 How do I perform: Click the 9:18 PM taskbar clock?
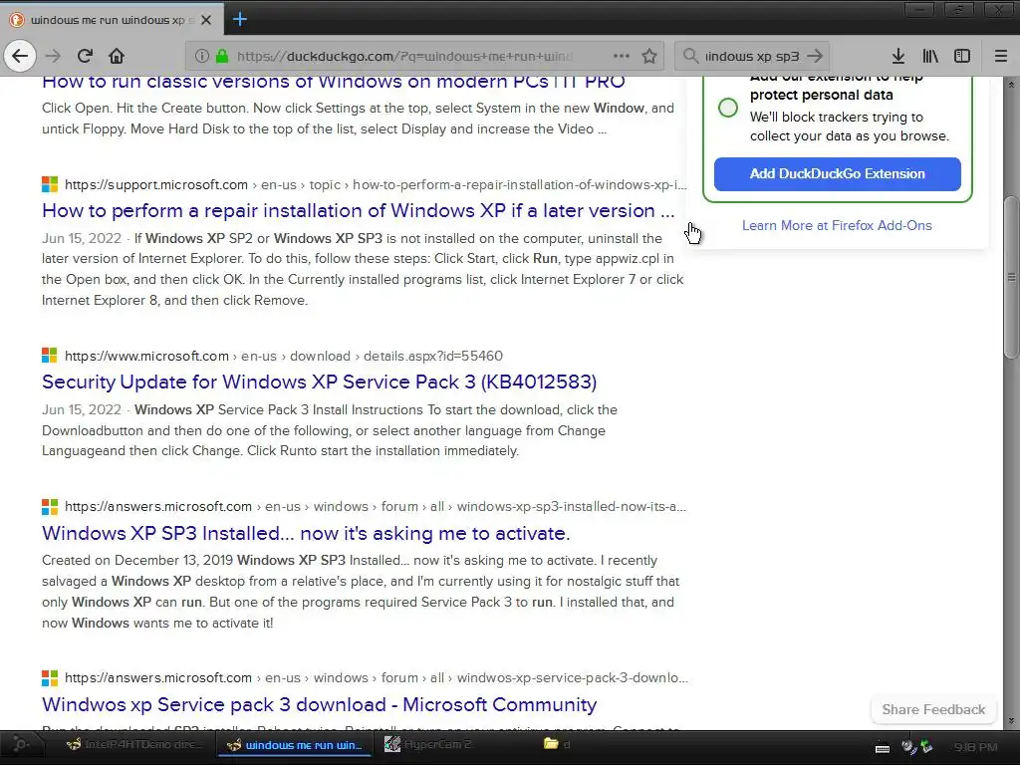976,747
